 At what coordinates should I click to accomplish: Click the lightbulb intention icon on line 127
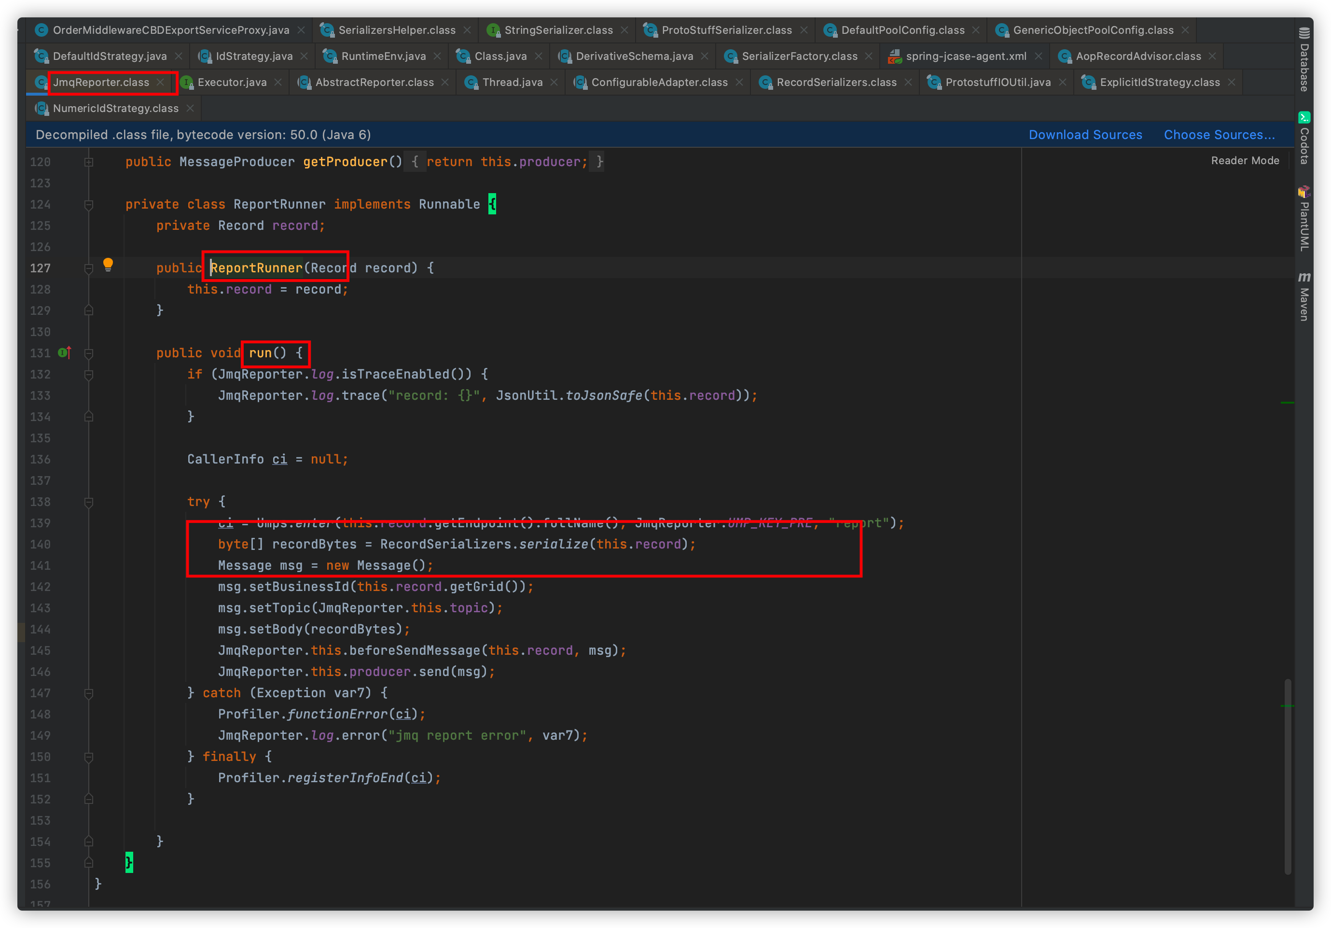(x=108, y=265)
